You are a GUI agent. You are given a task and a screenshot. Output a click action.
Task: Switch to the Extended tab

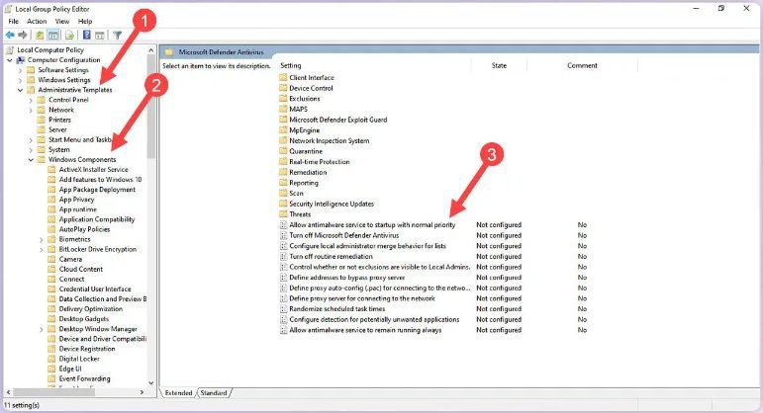[178, 392]
